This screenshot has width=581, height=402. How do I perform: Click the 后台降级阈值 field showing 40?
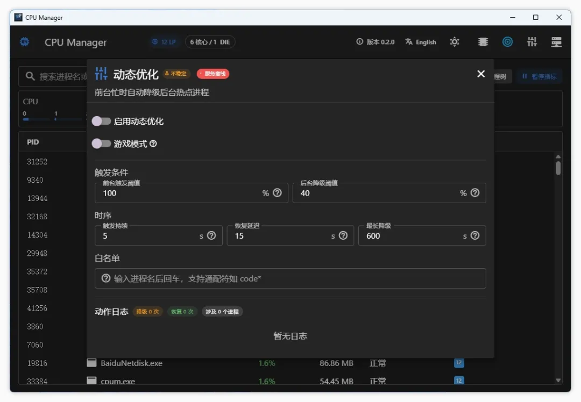click(x=389, y=193)
